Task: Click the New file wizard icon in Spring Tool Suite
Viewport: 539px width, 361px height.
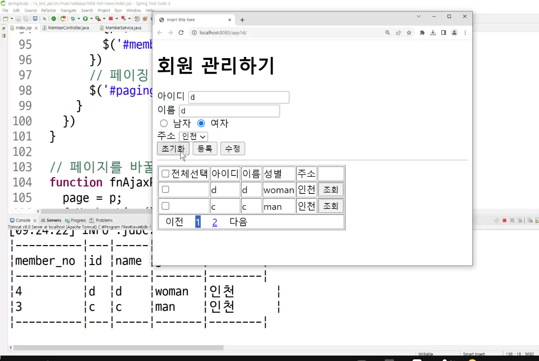Action: (x=5, y=19)
